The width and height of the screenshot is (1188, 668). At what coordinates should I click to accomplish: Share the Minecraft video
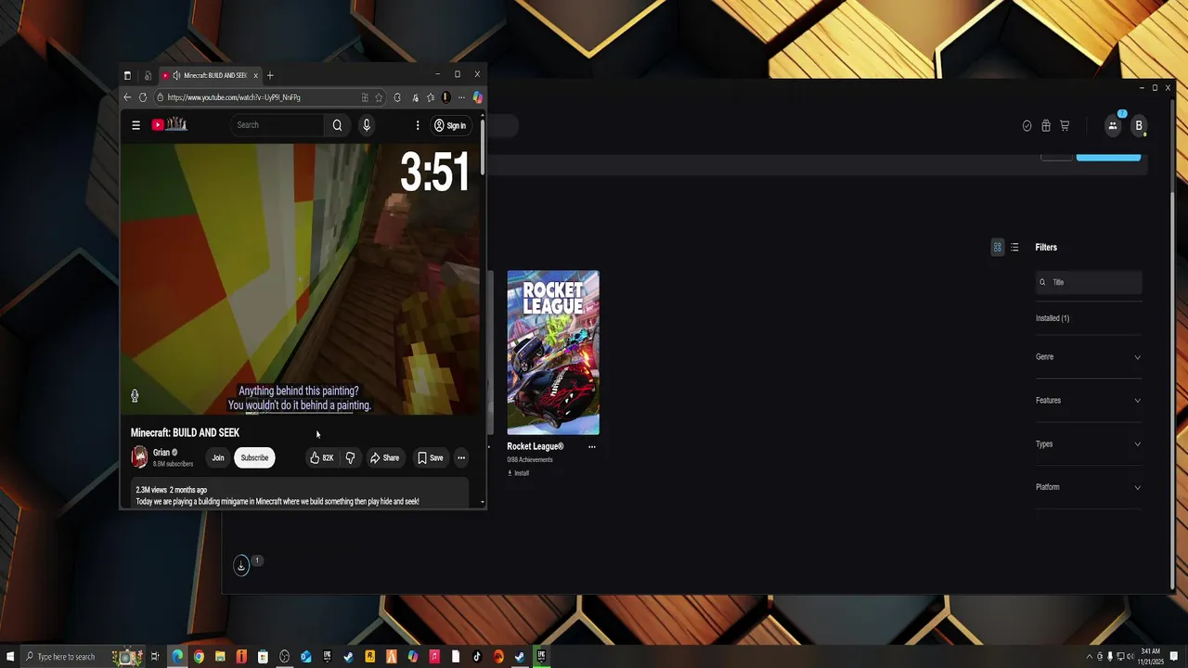pos(384,457)
